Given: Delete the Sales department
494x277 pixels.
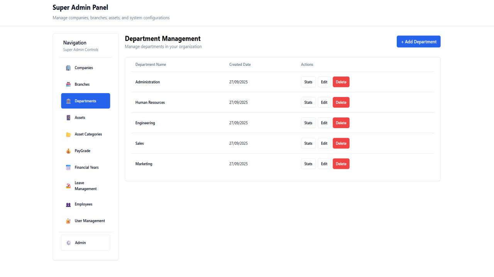Looking at the screenshot, I should [x=341, y=143].
